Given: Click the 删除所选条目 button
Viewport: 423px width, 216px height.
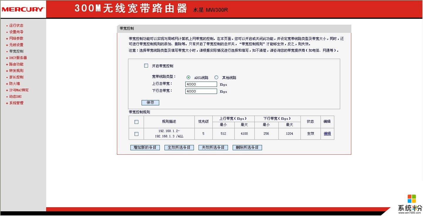Looking at the screenshot, I should click(247, 148).
